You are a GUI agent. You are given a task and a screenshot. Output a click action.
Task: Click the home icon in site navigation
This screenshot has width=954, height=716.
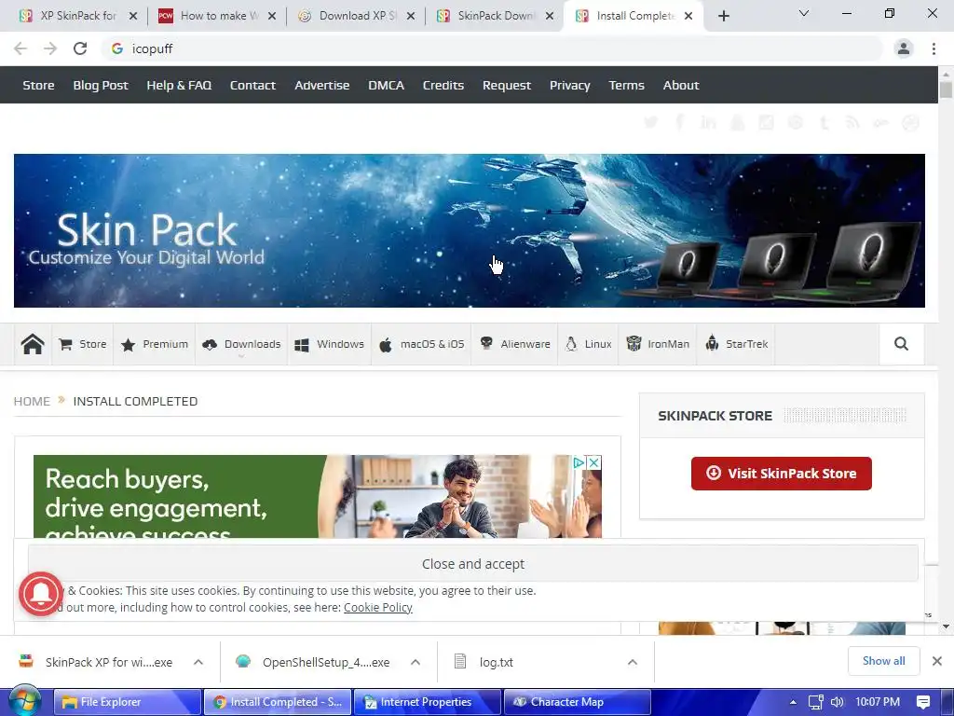pyautogui.click(x=33, y=344)
